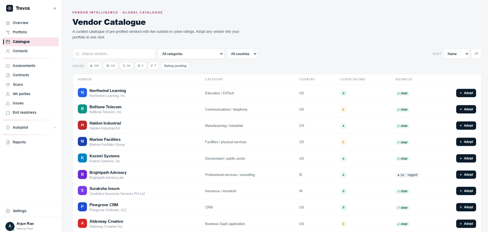Open the Sort by Name dropdown
The image size is (488, 232).
456,54
